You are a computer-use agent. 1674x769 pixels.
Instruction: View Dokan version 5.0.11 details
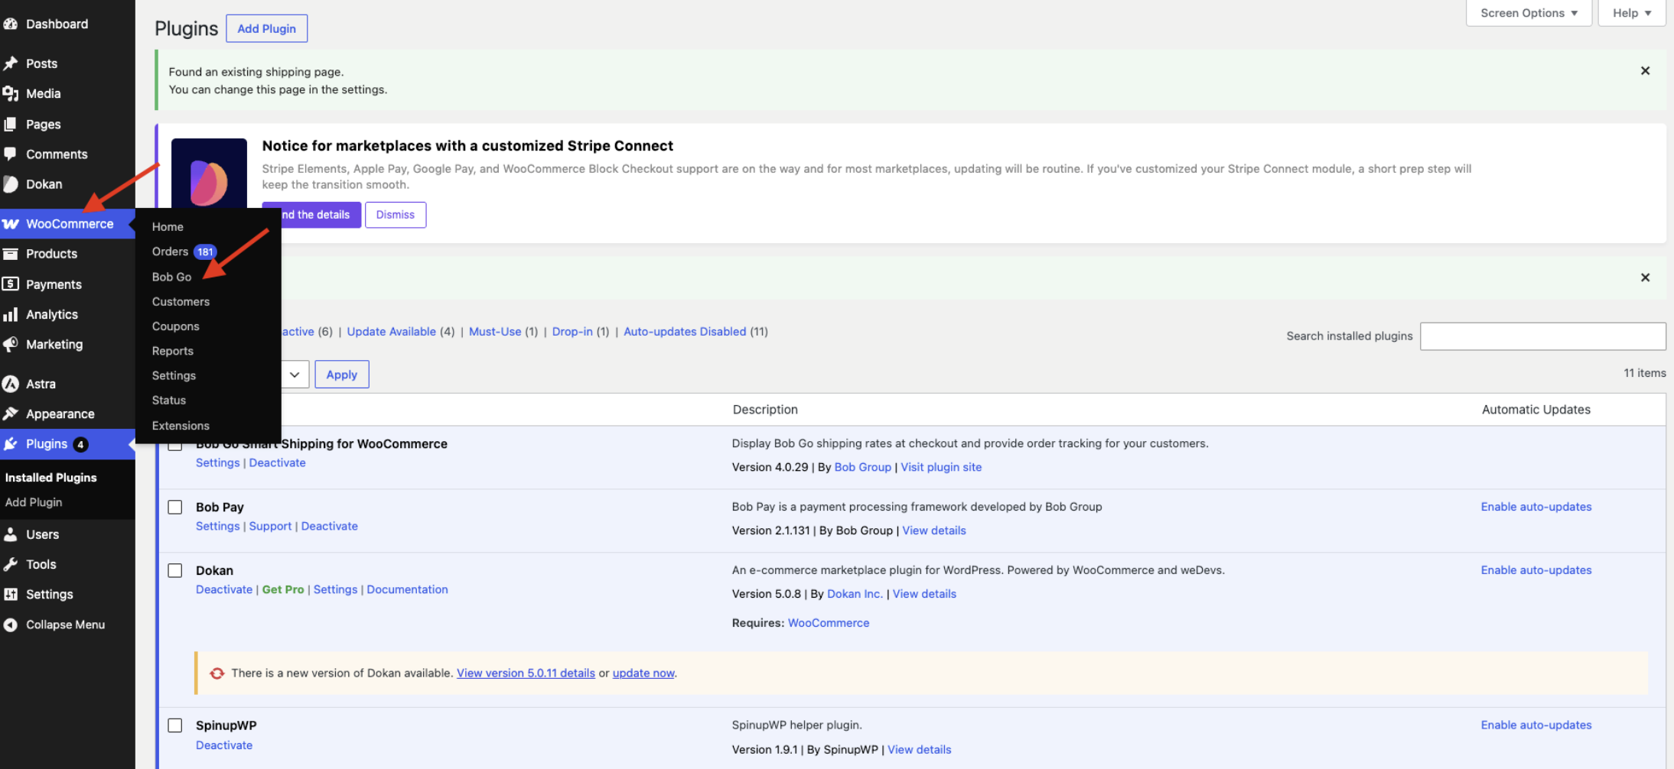pos(526,673)
